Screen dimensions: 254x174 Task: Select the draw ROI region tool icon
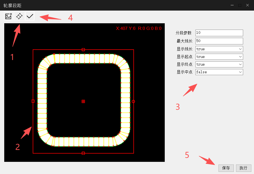[x=19, y=16]
